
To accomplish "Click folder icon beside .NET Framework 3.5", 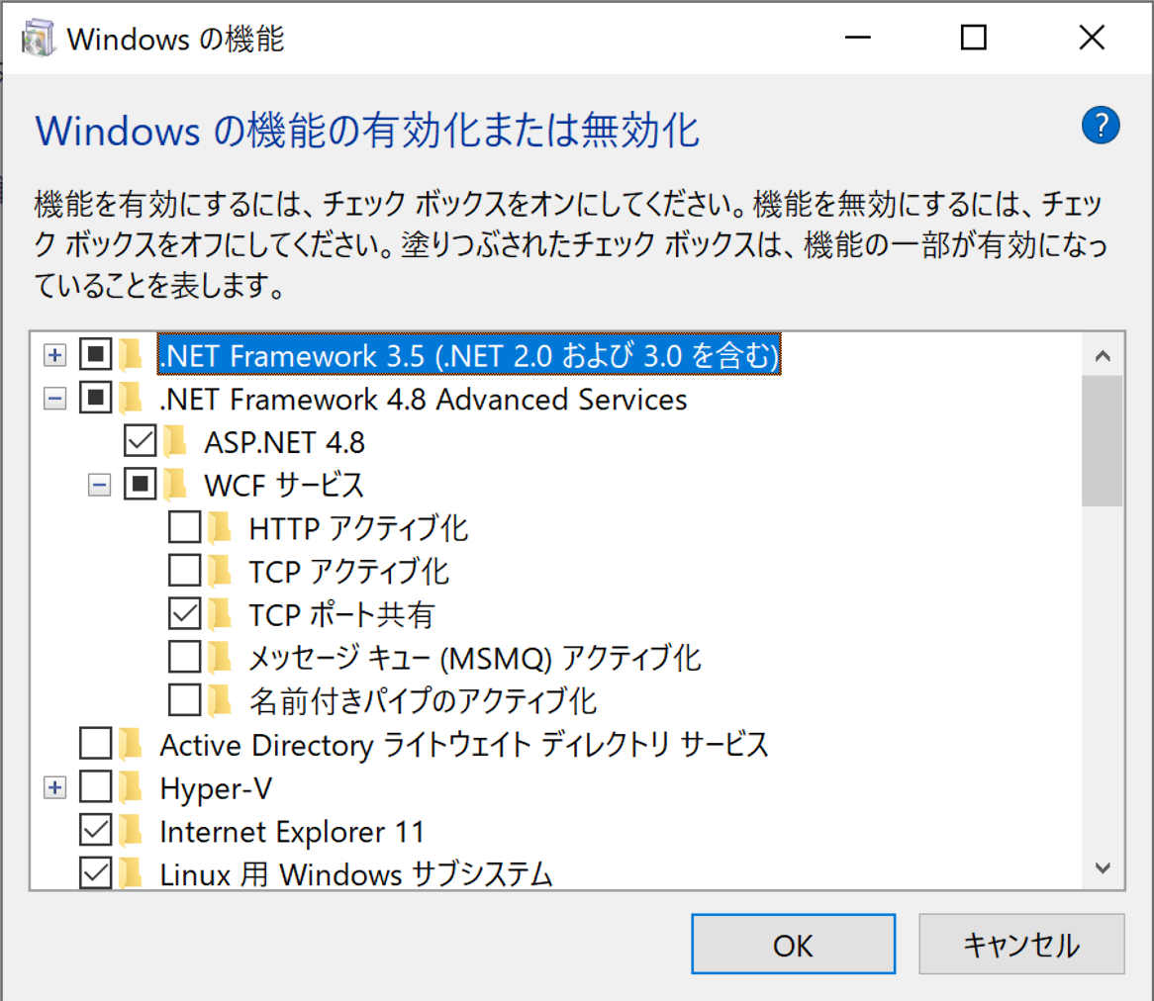I will (x=132, y=355).
